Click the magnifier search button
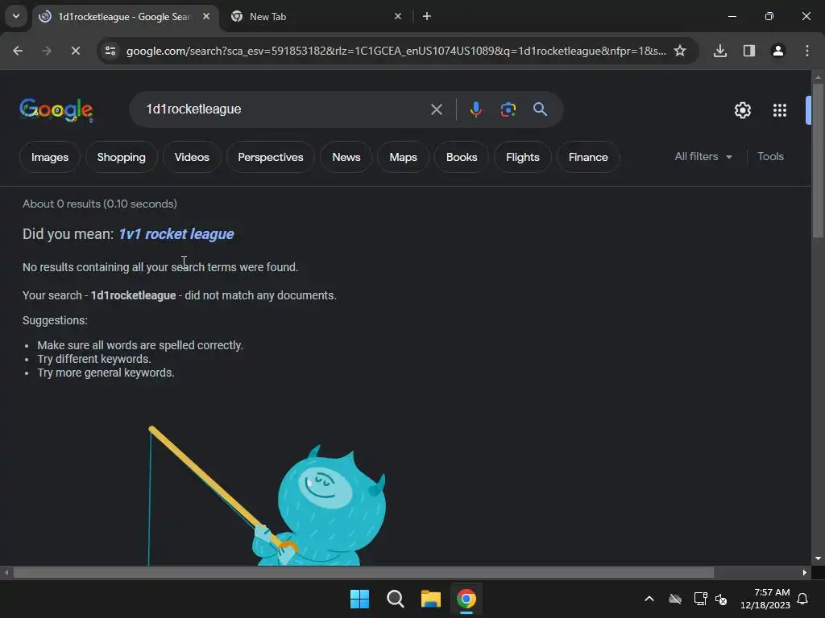Viewport: 825px width, 618px height. (x=540, y=109)
